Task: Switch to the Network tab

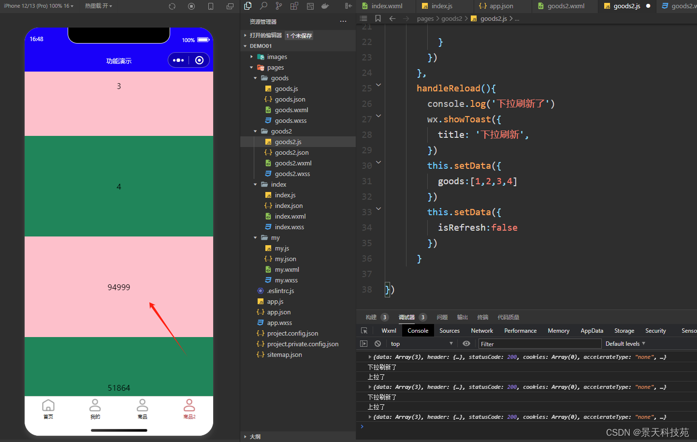Action: click(x=481, y=331)
